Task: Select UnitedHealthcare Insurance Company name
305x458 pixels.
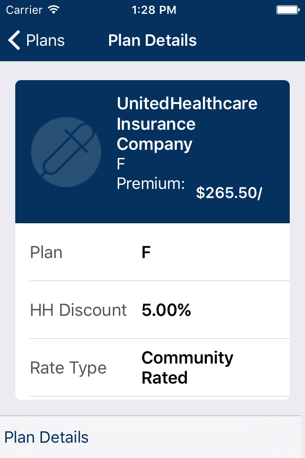Action: [187, 124]
